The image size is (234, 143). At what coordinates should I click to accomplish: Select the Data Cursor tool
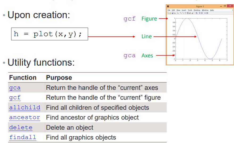[190, 13]
